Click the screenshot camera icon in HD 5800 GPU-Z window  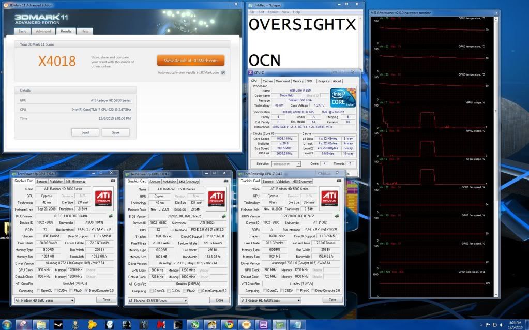coord(113,181)
